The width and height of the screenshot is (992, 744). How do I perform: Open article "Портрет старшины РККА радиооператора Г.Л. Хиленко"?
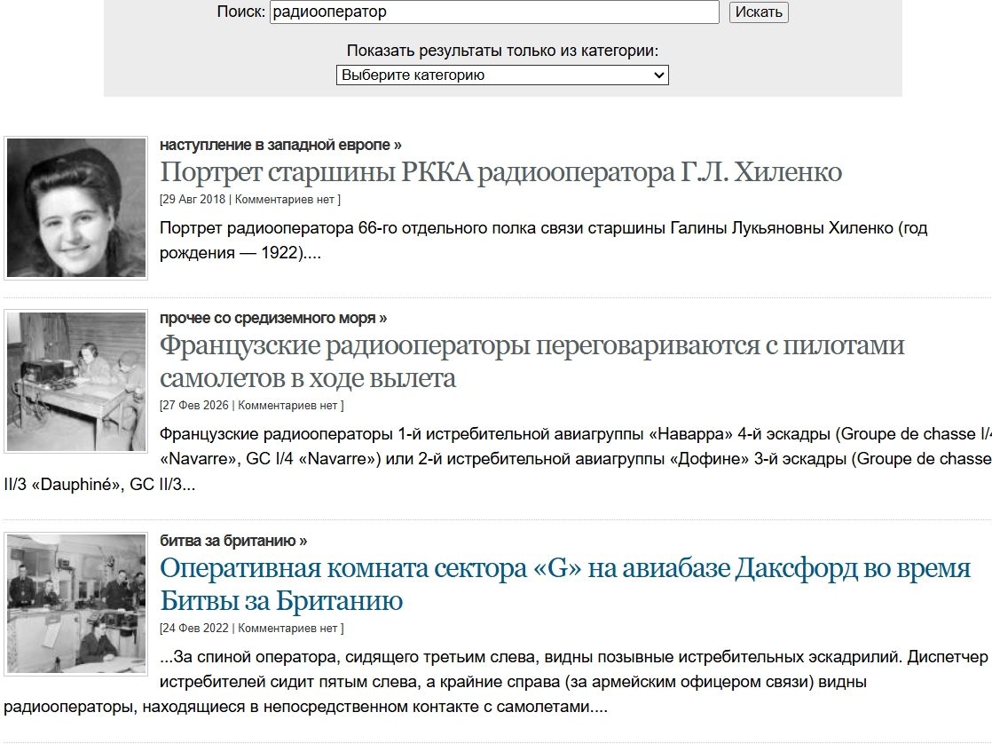click(x=500, y=172)
